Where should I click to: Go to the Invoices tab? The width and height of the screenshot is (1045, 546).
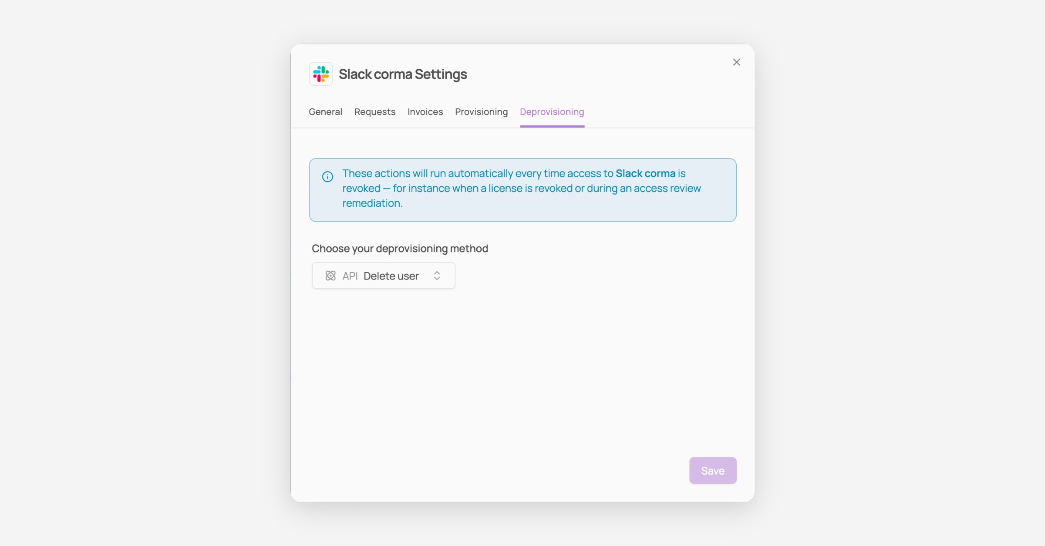coord(425,112)
